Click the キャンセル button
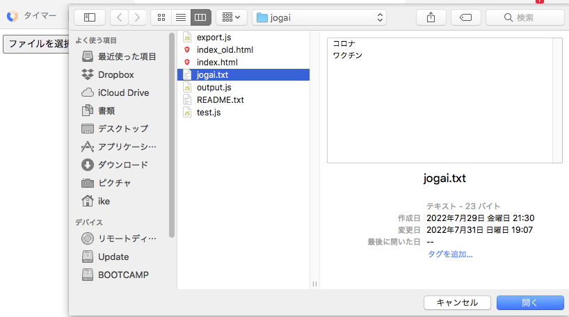The width and height of the screenshot is (569, 317). pyautogui.click(x=457, y=303)
